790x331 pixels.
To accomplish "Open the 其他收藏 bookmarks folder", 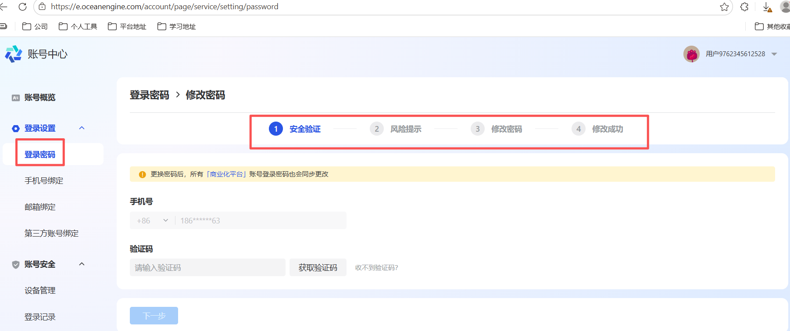I will [x=772, y=26].
